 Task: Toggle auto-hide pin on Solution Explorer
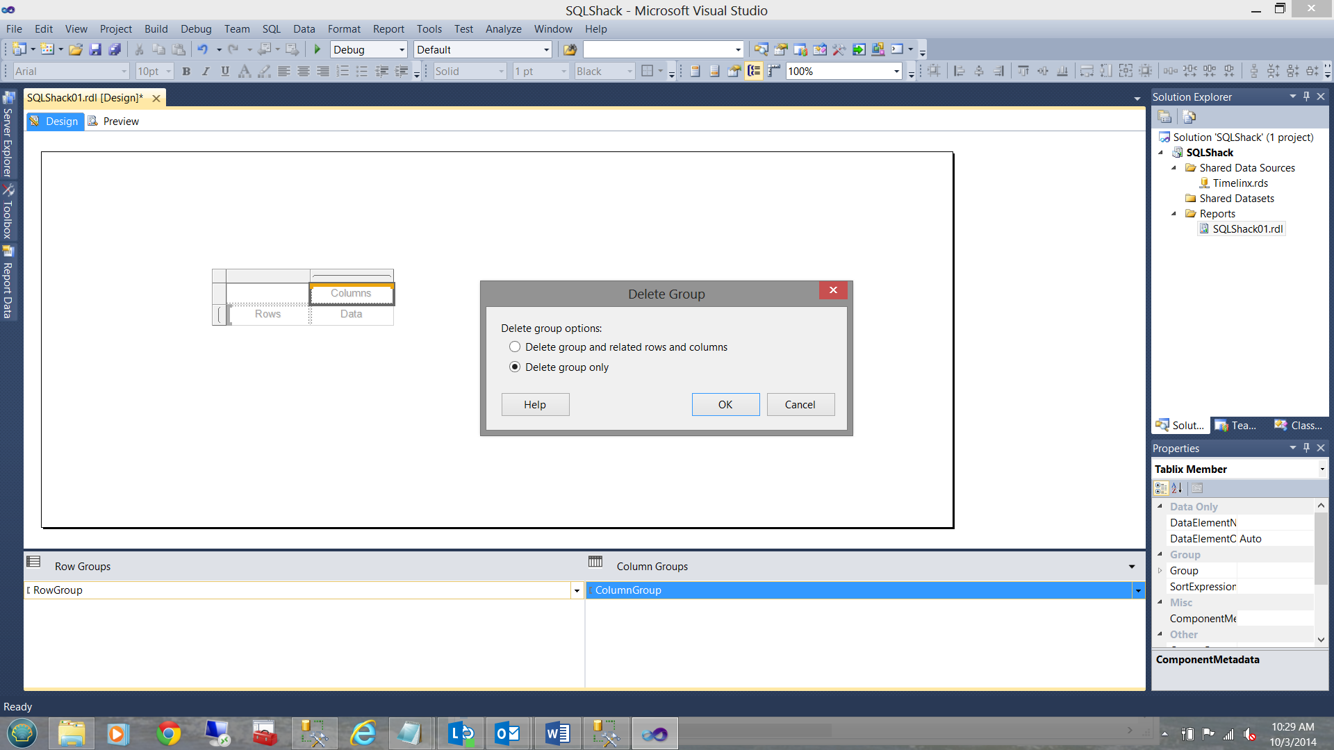pyautogui.click(x=1306, y=97)
